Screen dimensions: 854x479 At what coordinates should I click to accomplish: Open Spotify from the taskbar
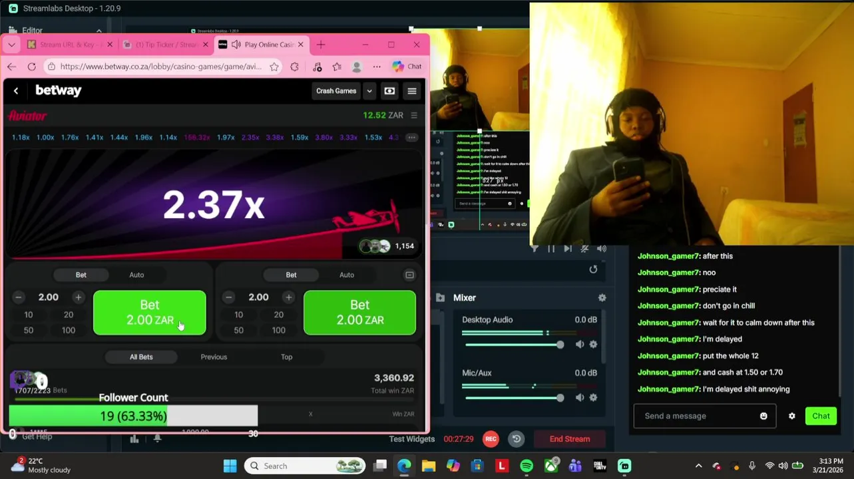(x=527, y=466)
